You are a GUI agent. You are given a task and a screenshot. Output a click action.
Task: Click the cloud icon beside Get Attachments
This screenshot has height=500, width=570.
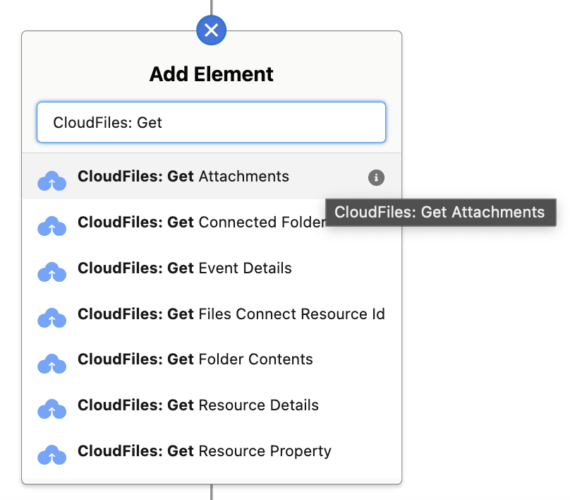[51, 181]
